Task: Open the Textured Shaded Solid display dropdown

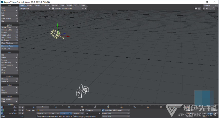Action: [68, 8]
